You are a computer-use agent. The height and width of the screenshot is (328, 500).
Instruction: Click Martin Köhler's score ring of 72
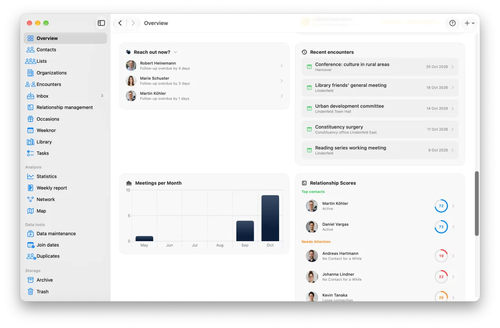click(441, 206)
